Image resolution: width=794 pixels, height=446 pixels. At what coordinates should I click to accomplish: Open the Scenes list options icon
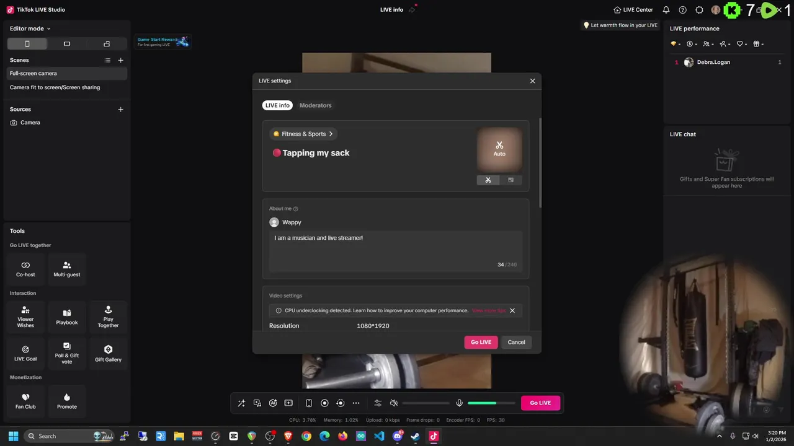(107, 60)
